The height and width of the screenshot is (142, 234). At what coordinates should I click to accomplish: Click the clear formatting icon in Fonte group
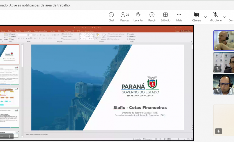(x=41, y=35)
